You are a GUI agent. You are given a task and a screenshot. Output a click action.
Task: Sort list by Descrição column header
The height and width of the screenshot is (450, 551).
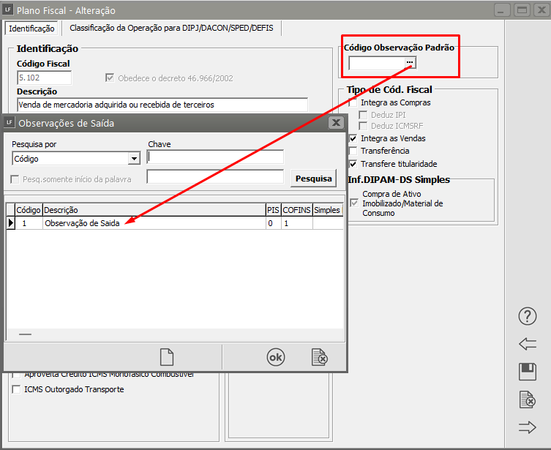point(154,210)
